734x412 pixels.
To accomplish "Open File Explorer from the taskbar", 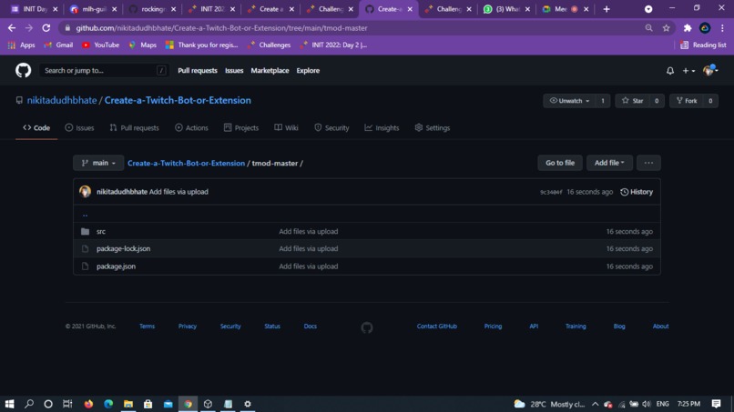I will point(128,404).
